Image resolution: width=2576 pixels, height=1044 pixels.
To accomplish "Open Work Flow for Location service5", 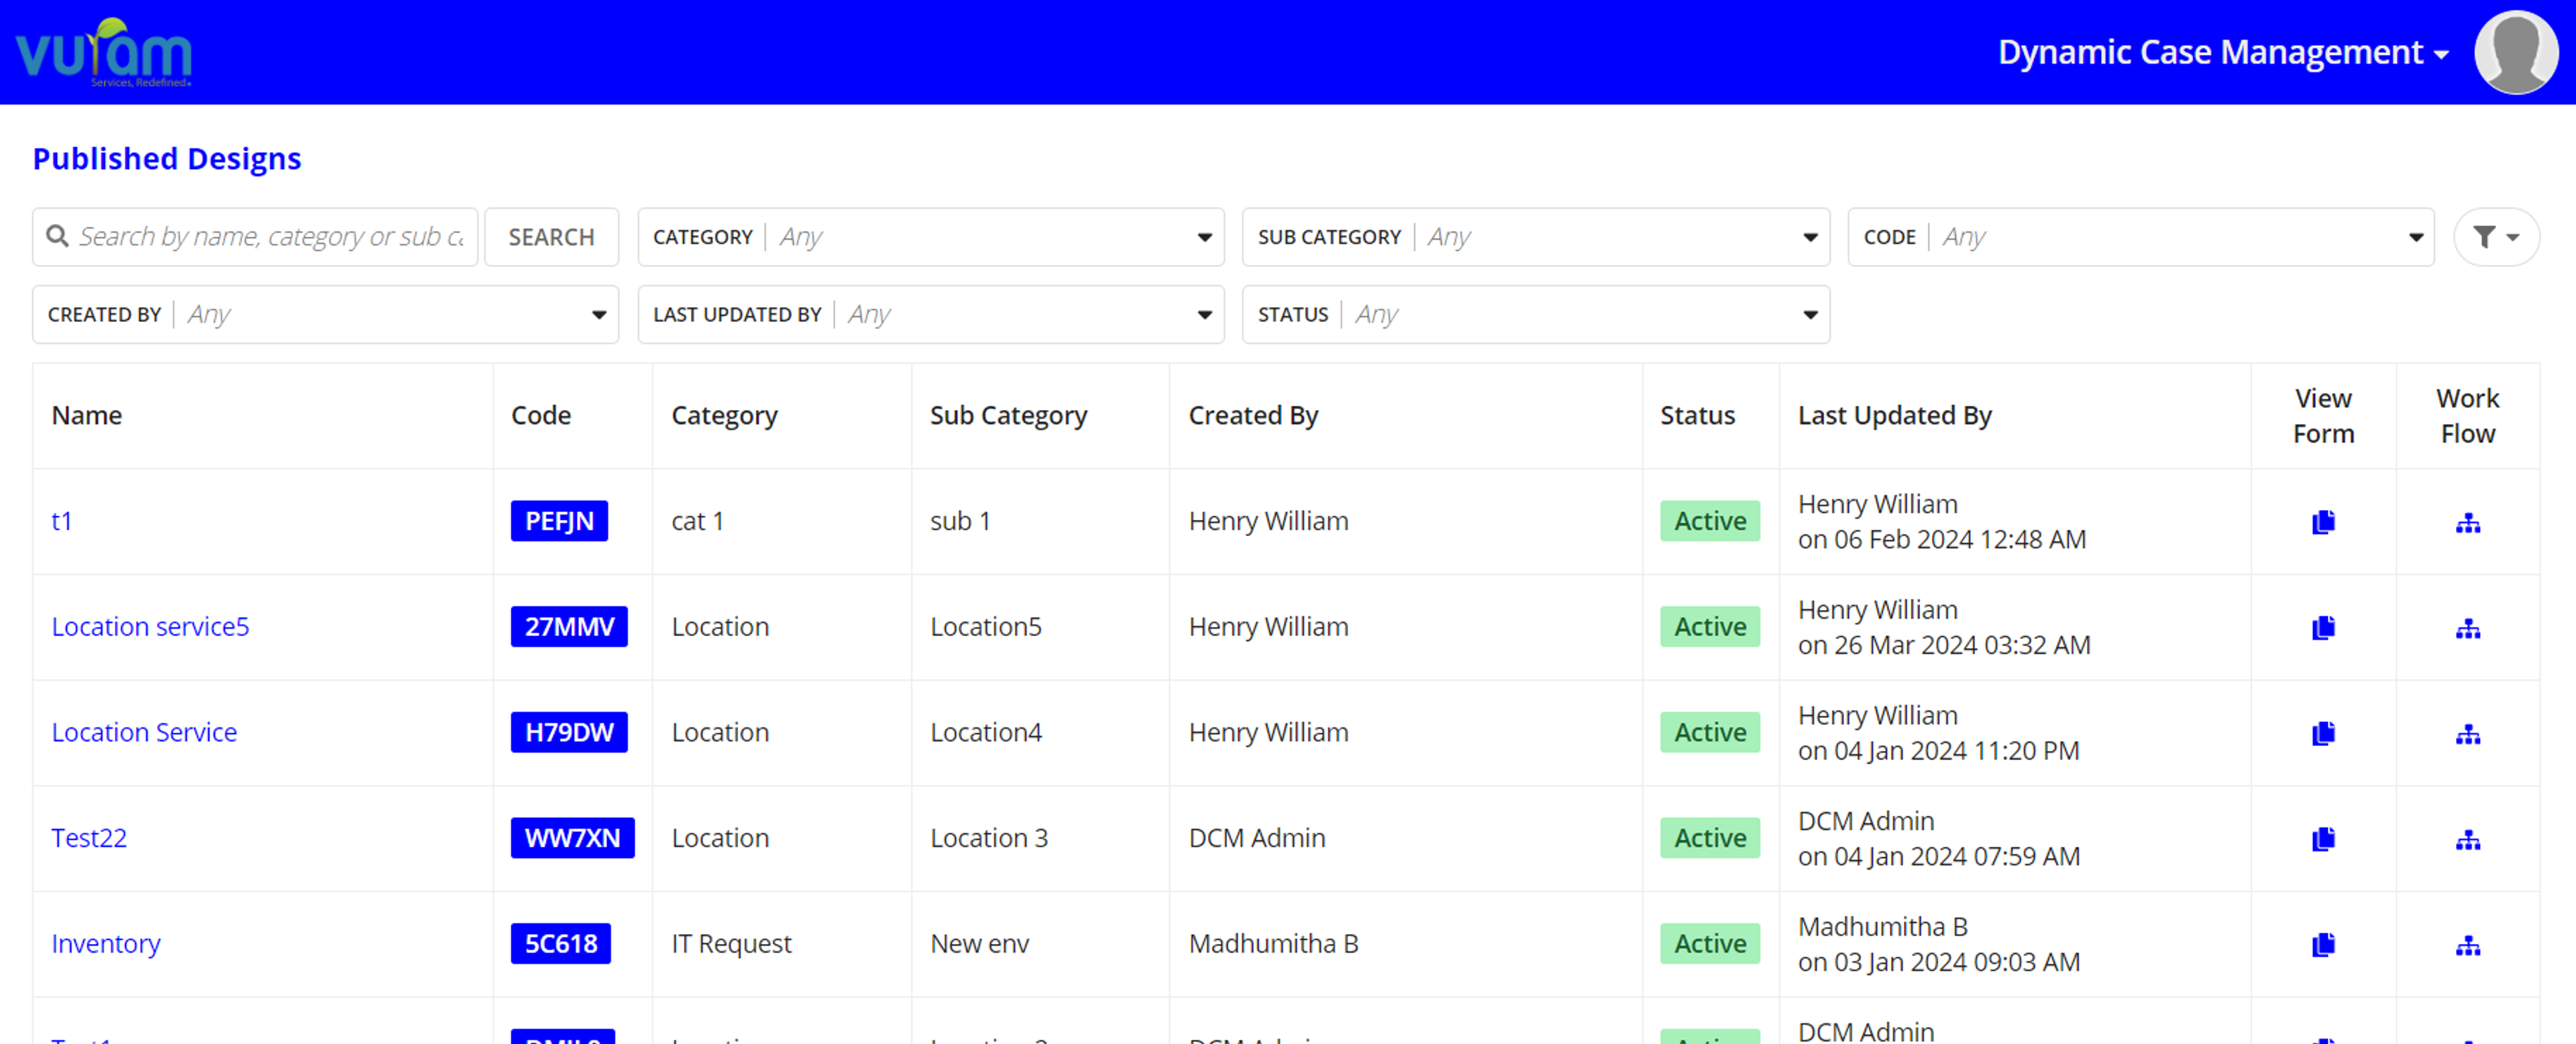I will point(2468,629).
